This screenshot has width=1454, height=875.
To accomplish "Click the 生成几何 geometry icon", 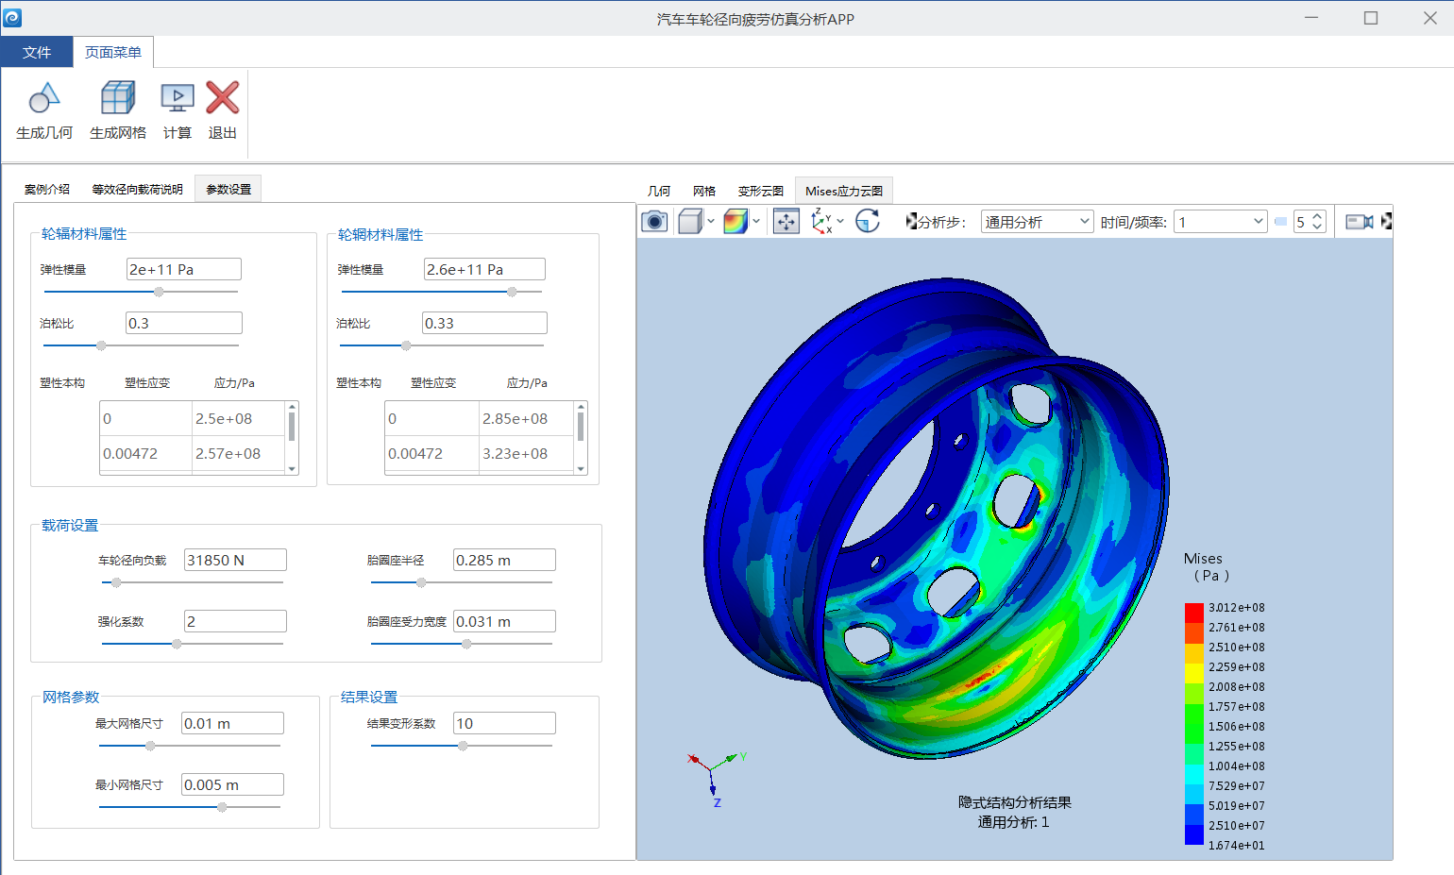I will [x=44, y=98].
